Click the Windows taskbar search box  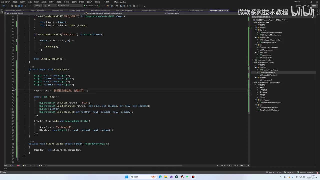[x=144, y=177]
